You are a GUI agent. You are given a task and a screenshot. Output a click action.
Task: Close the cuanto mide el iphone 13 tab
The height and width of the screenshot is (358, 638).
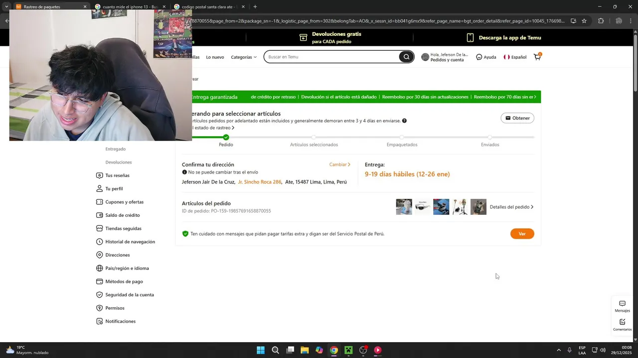(x=164, y=6)
